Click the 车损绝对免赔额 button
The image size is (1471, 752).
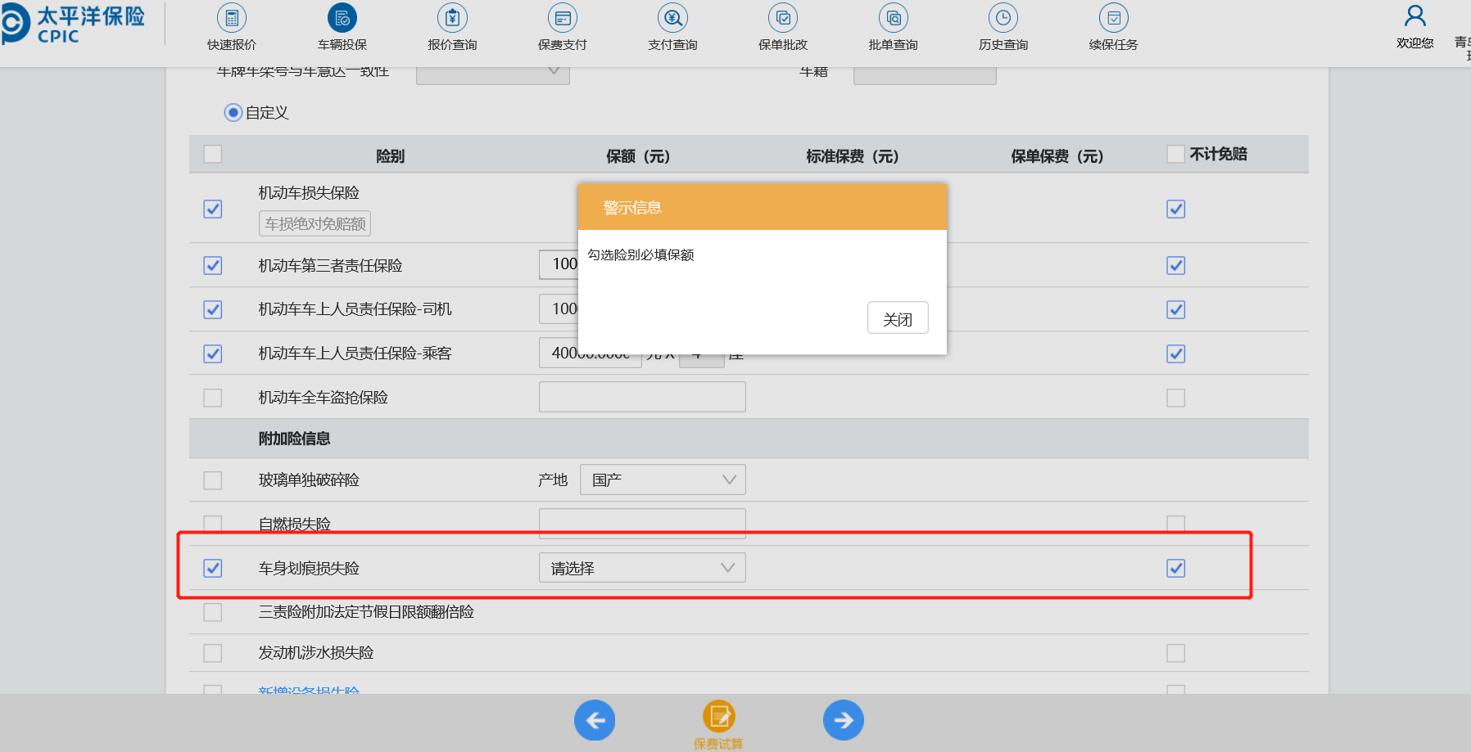pos(315,223)
